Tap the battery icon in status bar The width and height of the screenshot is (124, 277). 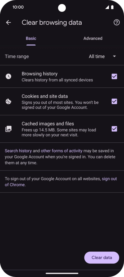(112, 7)
